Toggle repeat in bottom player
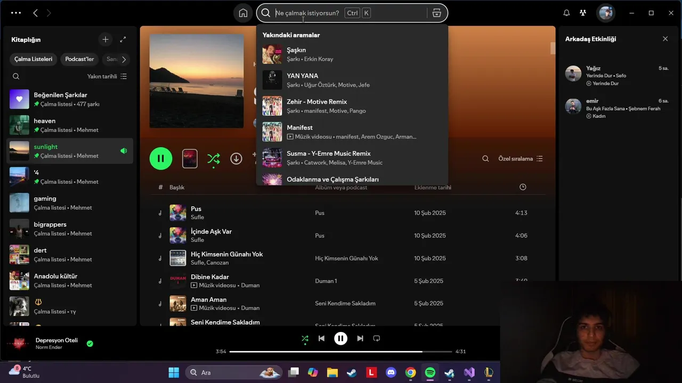This screenshot has width=682, height=383. pyautogui.click(x=377, y=338)
